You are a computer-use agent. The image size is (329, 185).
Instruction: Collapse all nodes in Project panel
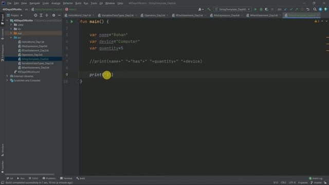point(47,15)
